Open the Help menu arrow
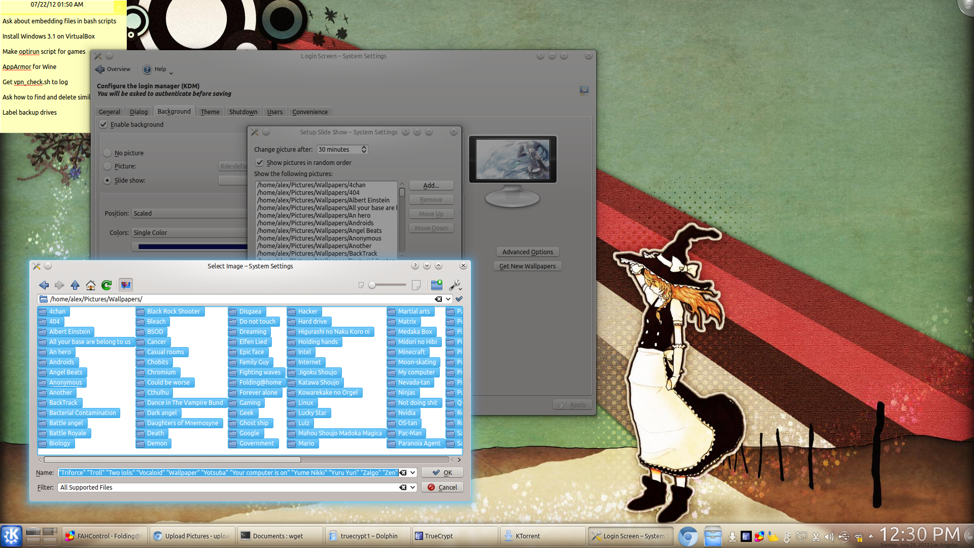 171,73
